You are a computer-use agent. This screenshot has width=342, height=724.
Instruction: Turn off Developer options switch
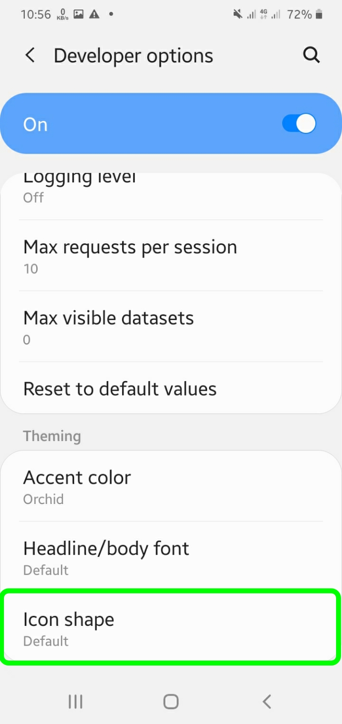(x=299, y=124)
